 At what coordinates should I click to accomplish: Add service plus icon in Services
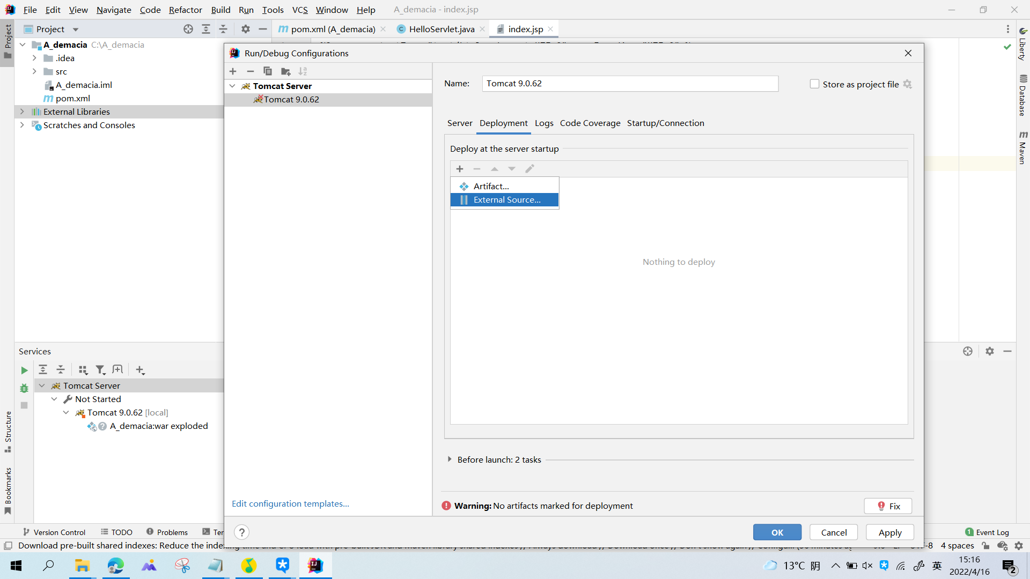(x=140, y=370)
